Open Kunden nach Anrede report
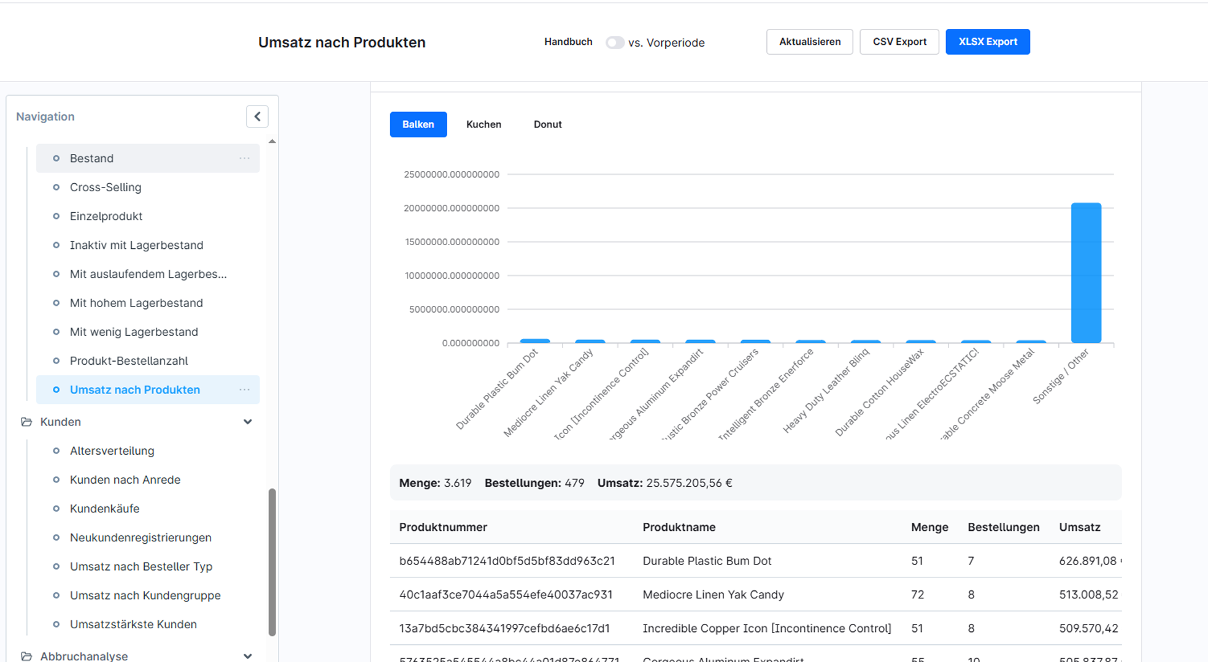 click(x=148, y=479)
